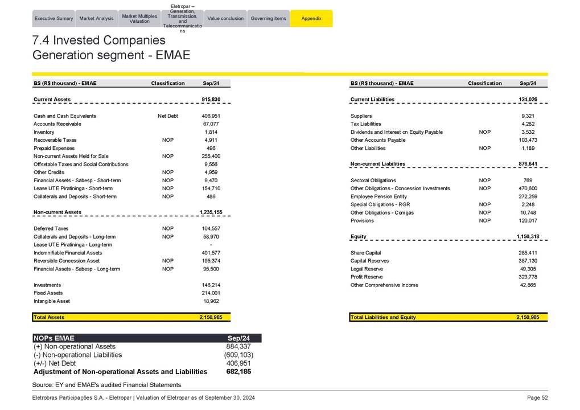Screen dimensions: 580x410
Task: Select Cash and Cash Equivalents row label
Action: [x=65, y=116]
